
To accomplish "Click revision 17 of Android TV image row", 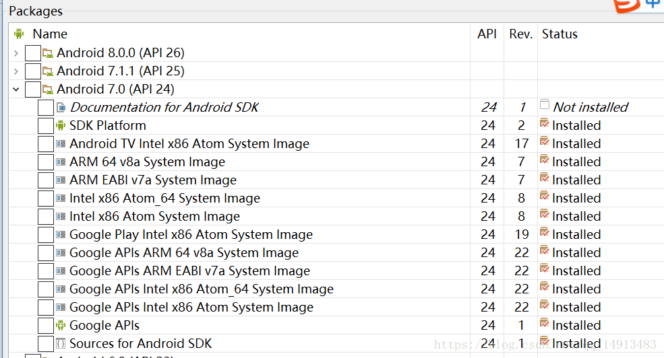I will [x=522, y=144].
